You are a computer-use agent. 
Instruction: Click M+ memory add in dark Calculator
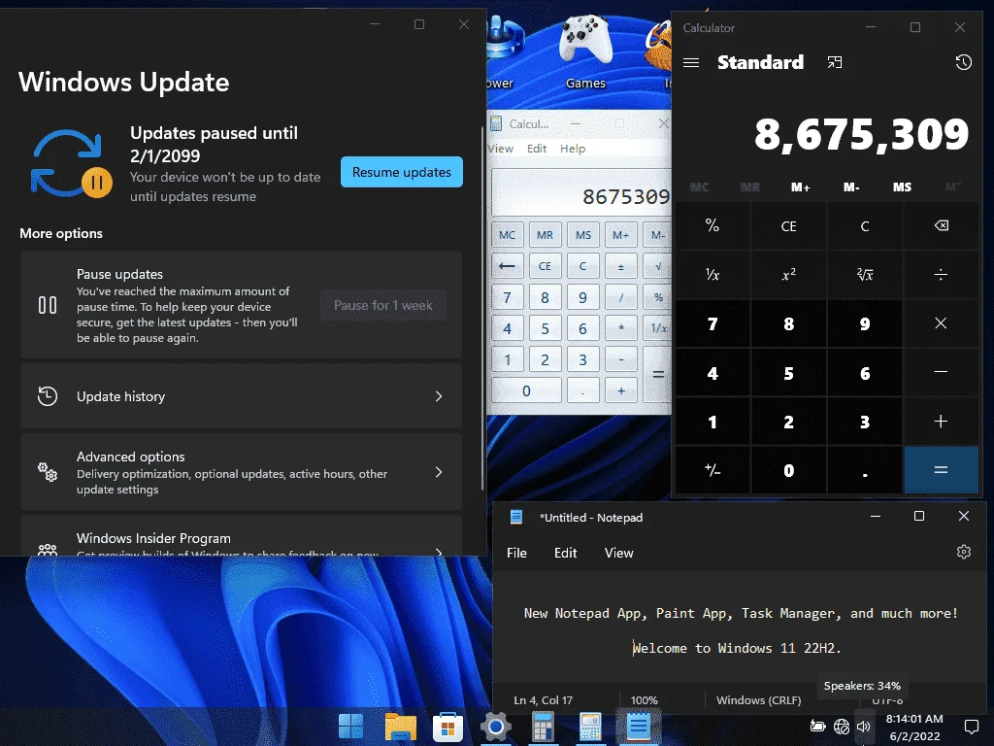(x=800, y=187)
